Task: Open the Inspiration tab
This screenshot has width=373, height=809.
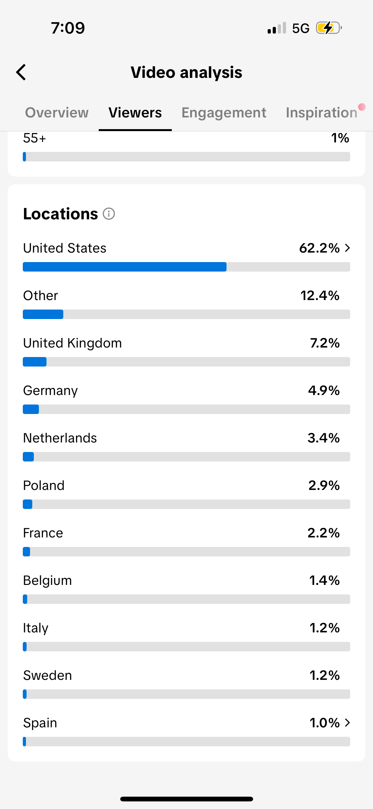Action: (321, 113)
